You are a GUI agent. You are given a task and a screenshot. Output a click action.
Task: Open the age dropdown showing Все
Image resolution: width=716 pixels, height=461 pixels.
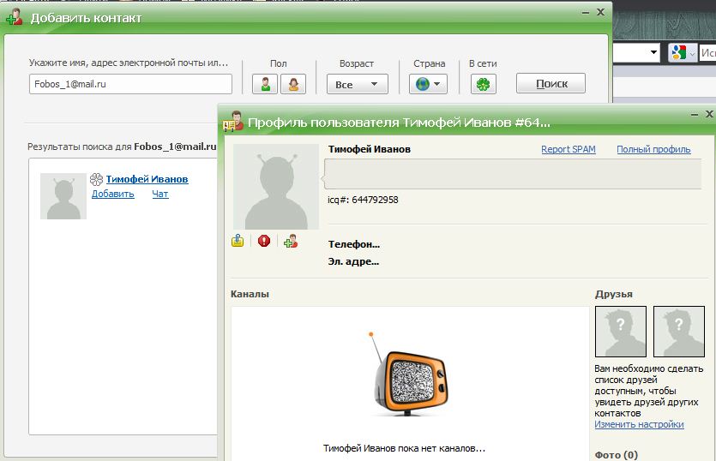(357, 84)
